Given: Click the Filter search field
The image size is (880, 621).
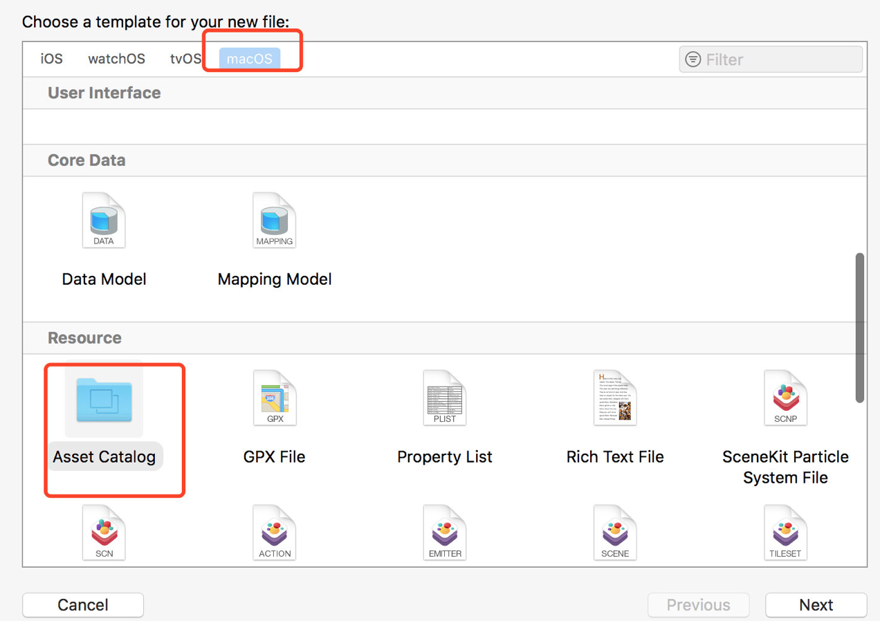Looking at the screenshot, I should click(x=778, y=60).
